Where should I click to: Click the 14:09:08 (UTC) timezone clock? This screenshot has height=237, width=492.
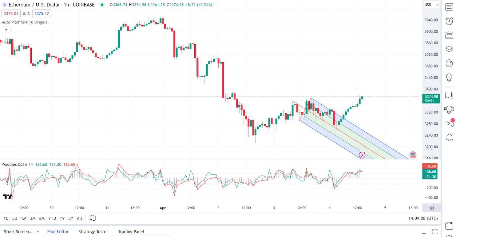[423, 218]
